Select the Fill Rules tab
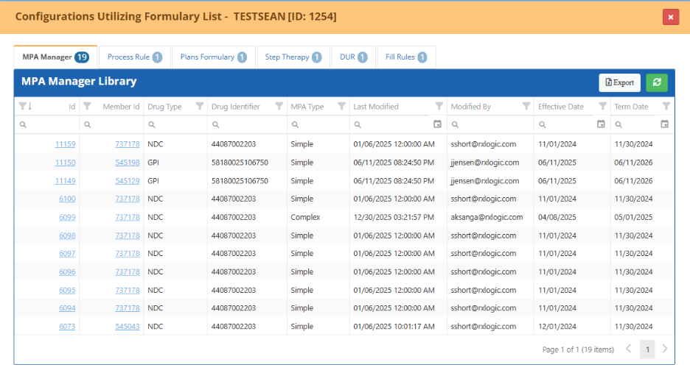Image resolution: width=690 pixels, height=373 pixels. (405, 57)
